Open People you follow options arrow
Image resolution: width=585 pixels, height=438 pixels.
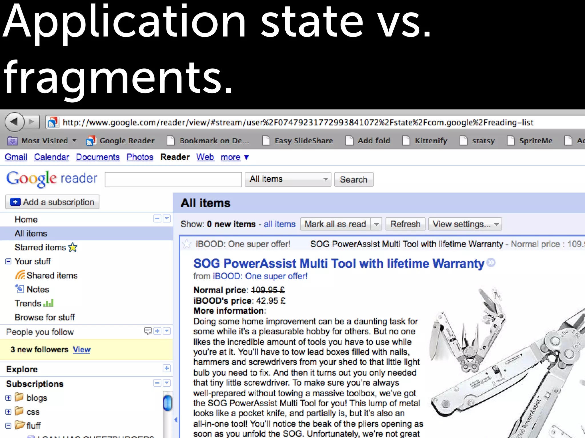(x=167, y=331)
